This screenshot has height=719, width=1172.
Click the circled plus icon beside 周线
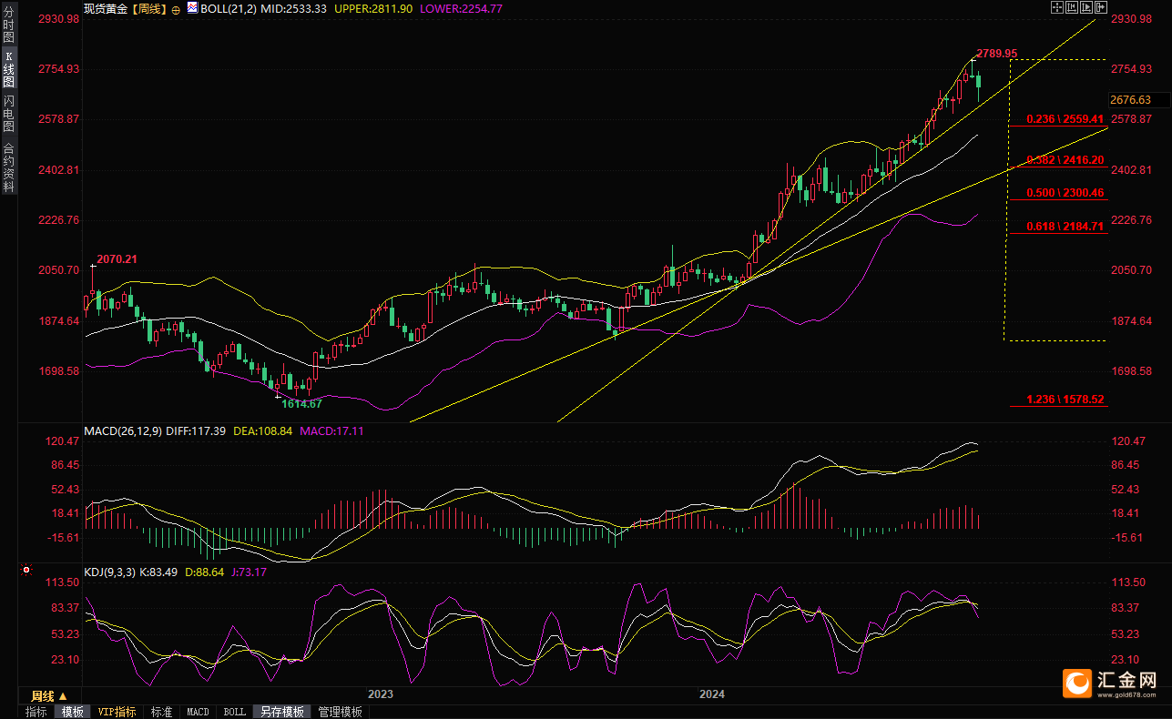(x=175, y=9)
